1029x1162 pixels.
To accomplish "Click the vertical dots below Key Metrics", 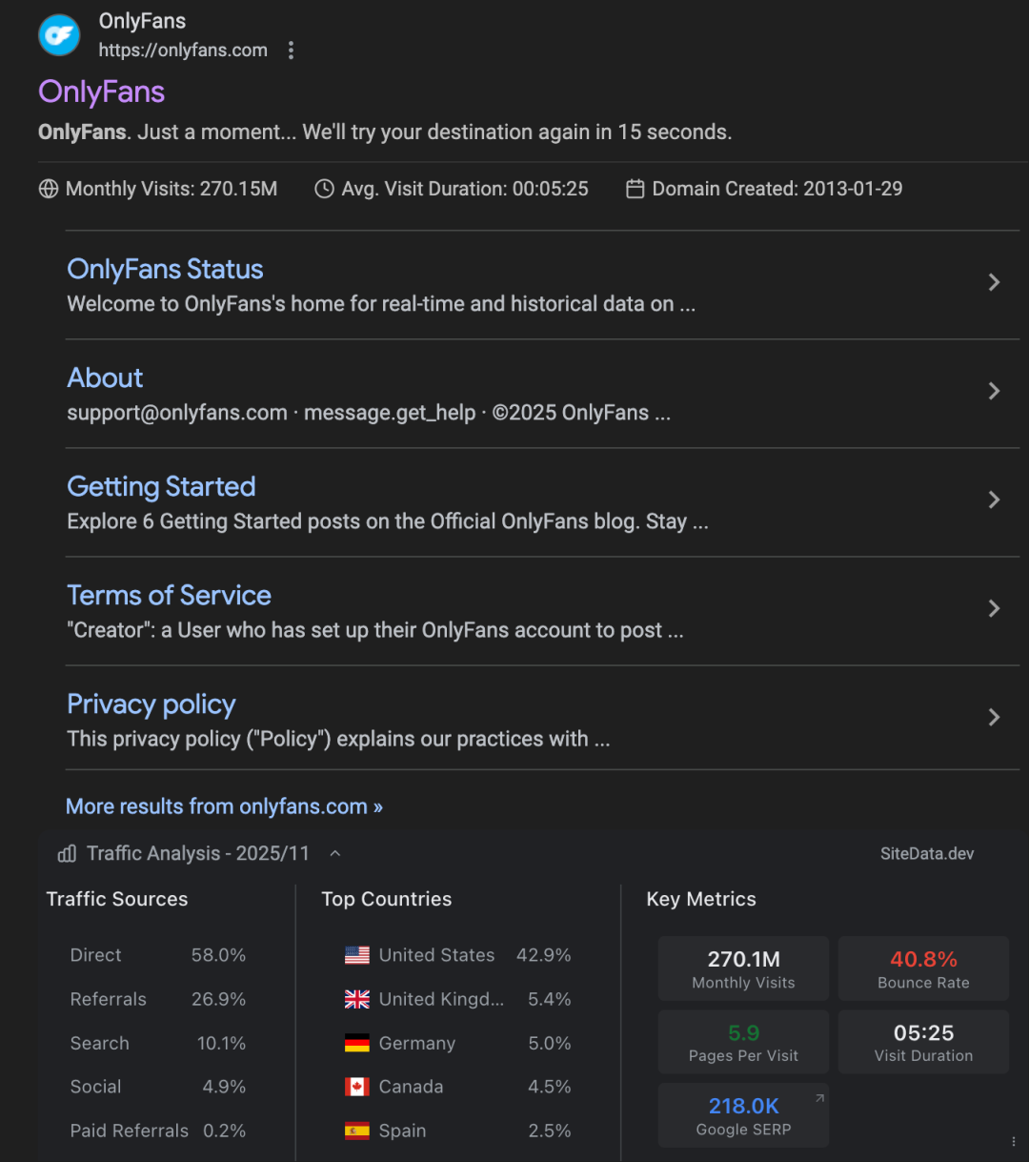I will click(x=1013, y=1141).
